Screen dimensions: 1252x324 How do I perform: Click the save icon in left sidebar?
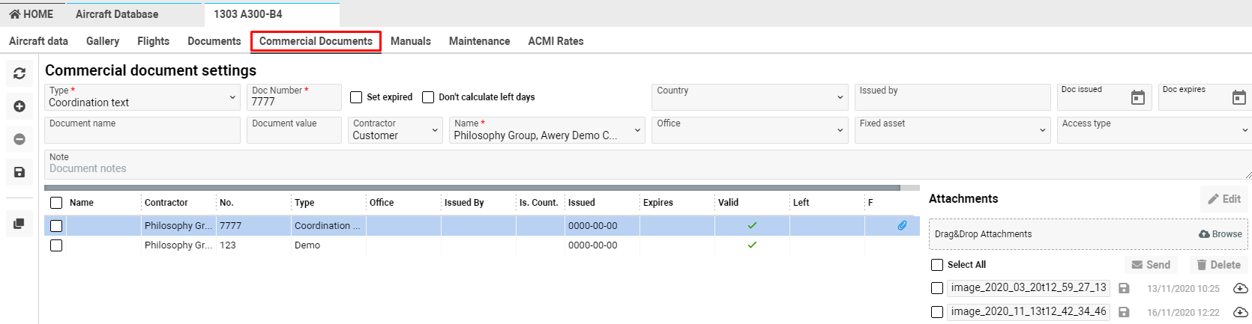pos(19,172)
